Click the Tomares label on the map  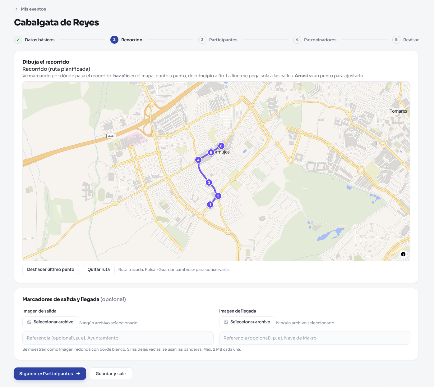(x=398, y=111)
